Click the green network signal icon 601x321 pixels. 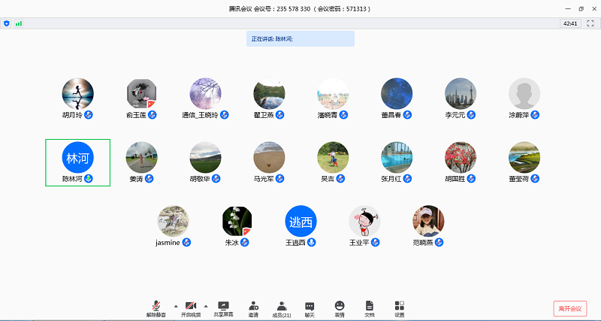click(18, 23)
